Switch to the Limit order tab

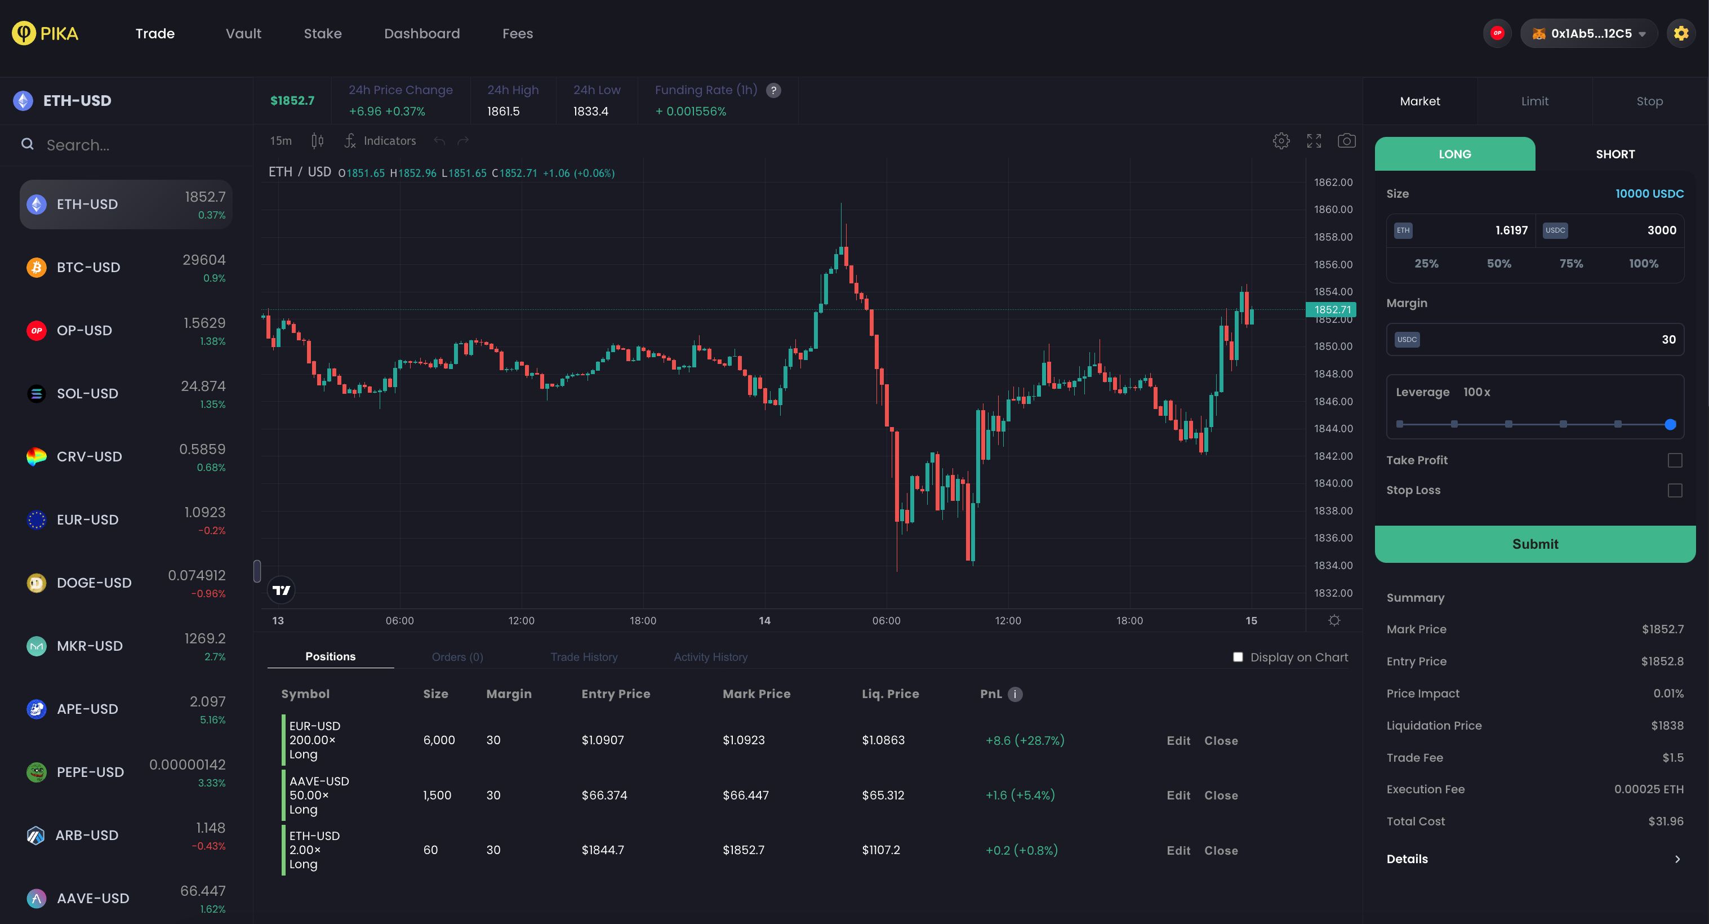click(x=1534, y=101)
